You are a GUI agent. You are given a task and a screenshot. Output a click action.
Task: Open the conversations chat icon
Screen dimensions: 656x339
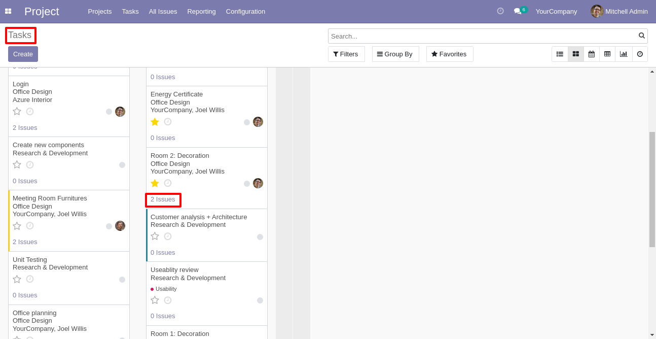518,11
